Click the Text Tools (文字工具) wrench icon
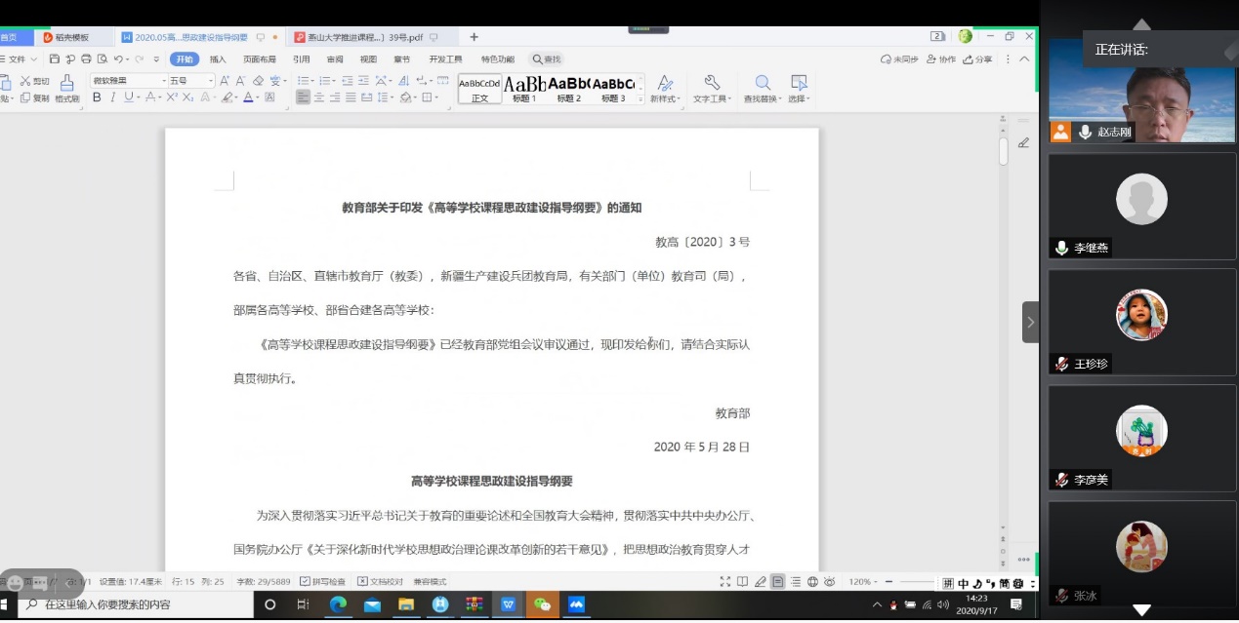 [712, 84]
